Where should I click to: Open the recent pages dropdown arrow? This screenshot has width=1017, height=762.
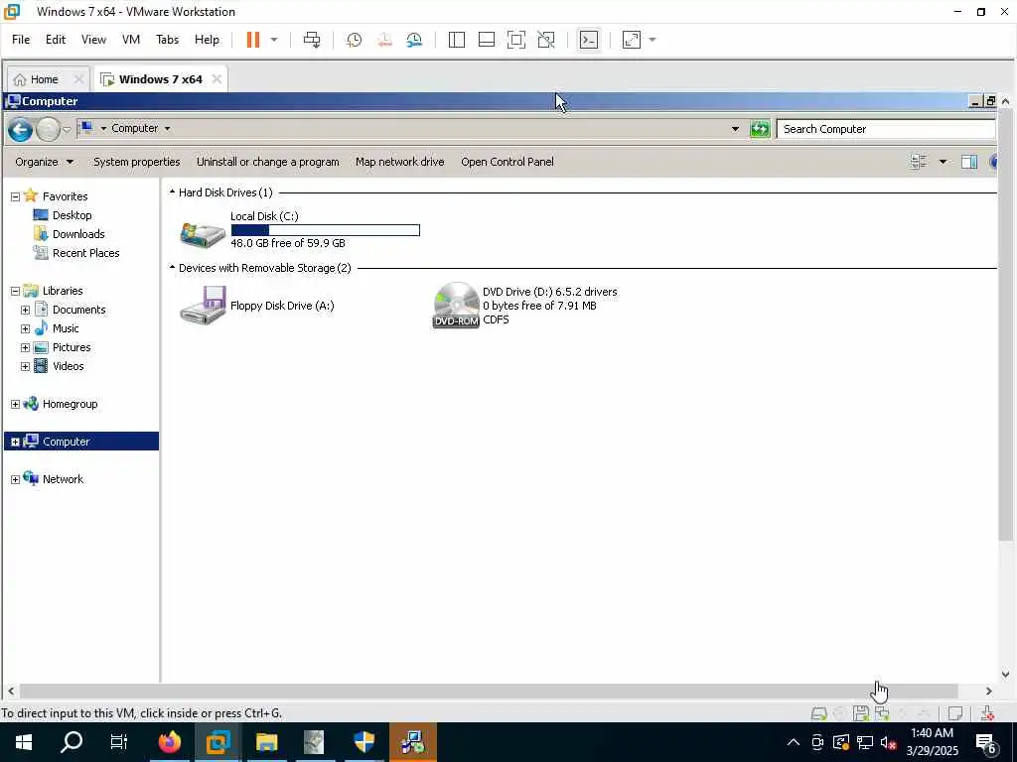(67, 130)
